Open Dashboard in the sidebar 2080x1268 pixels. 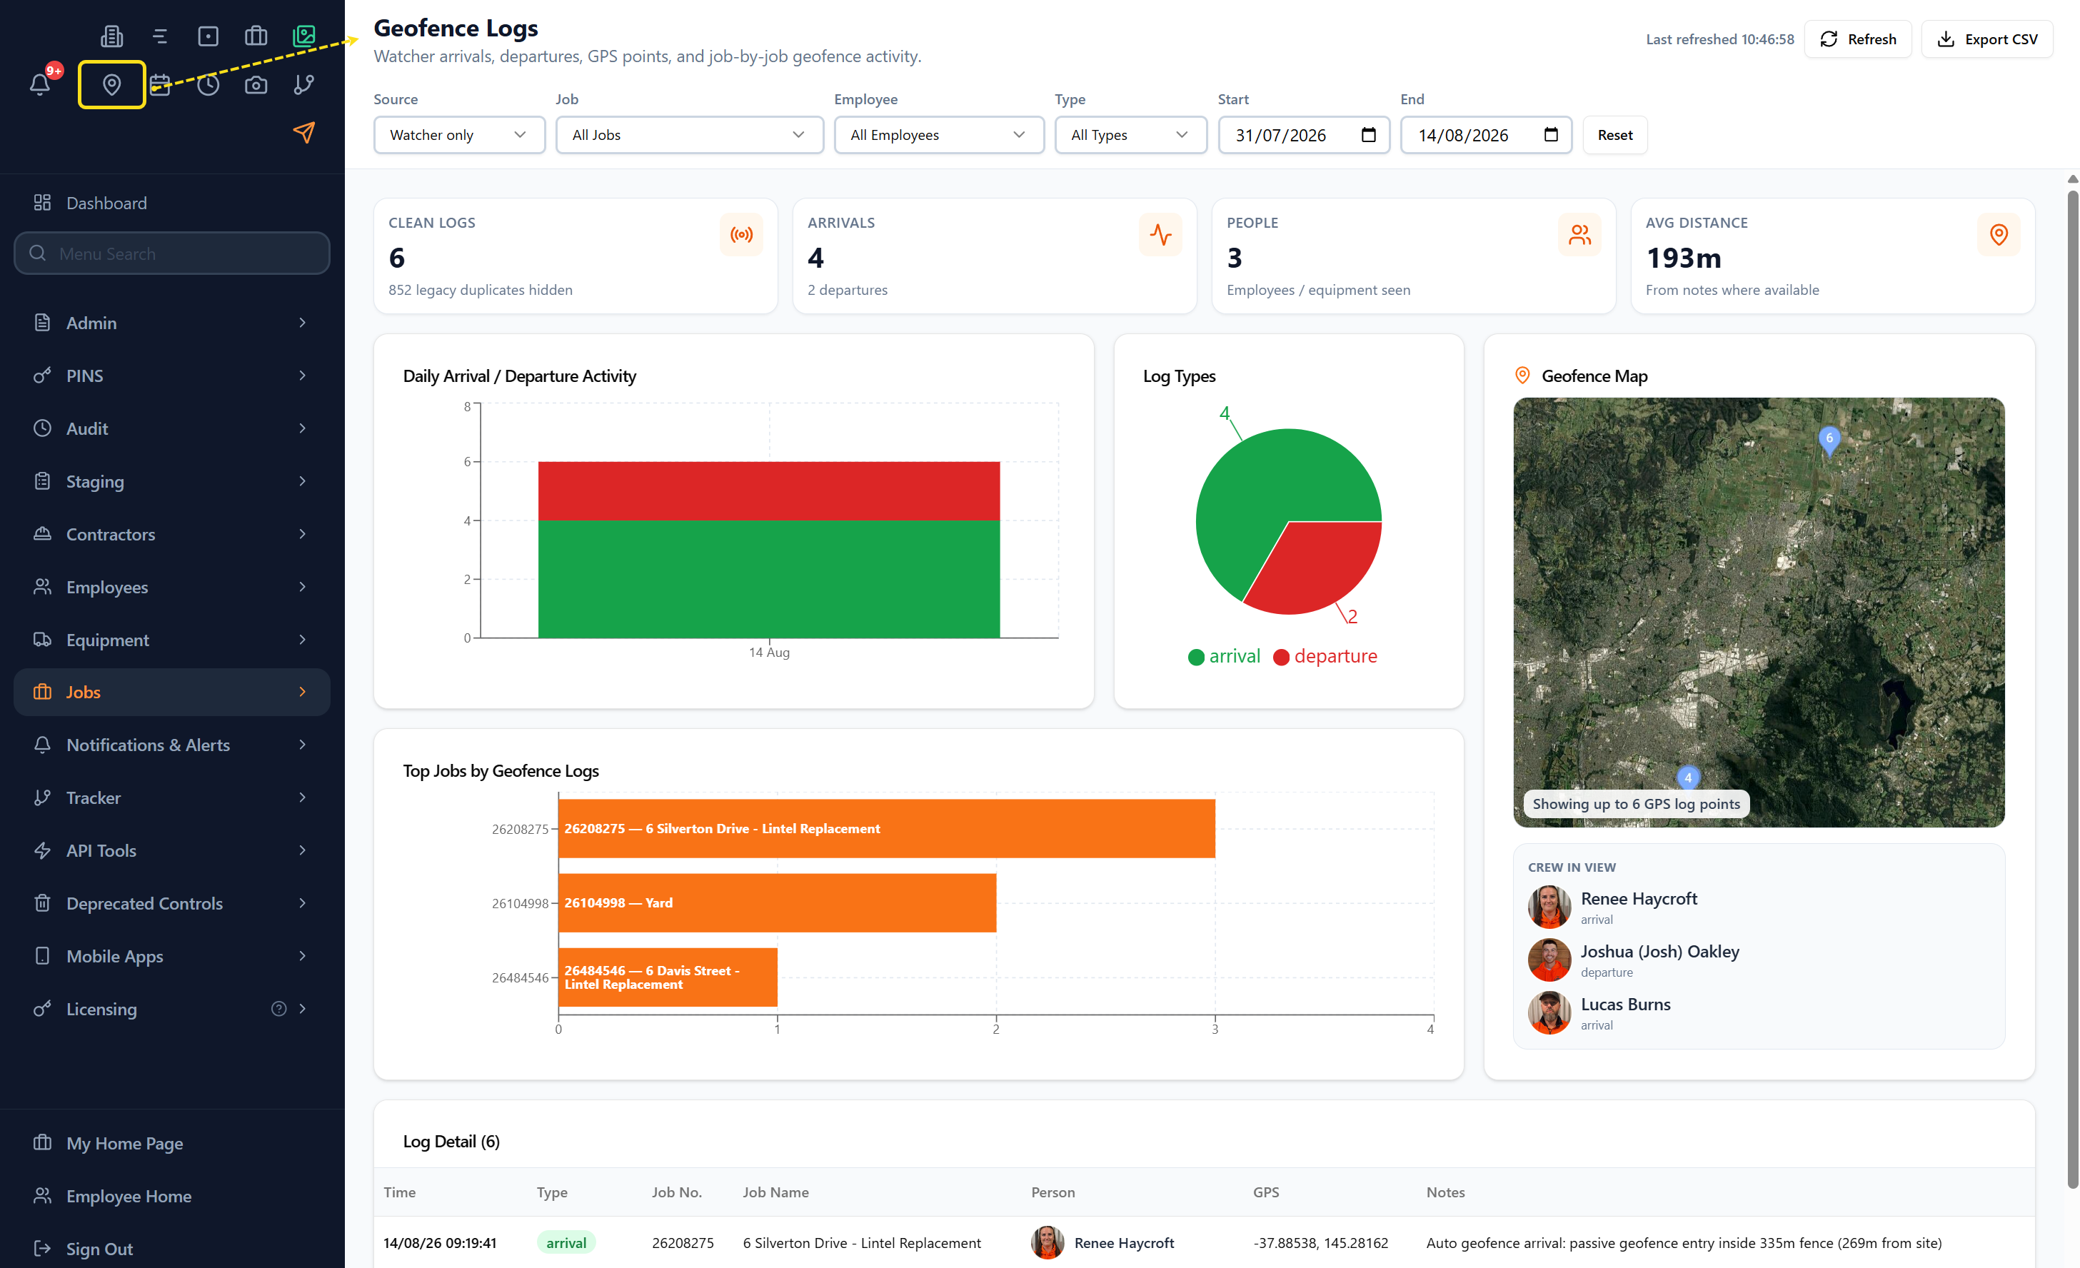[171, 203]
